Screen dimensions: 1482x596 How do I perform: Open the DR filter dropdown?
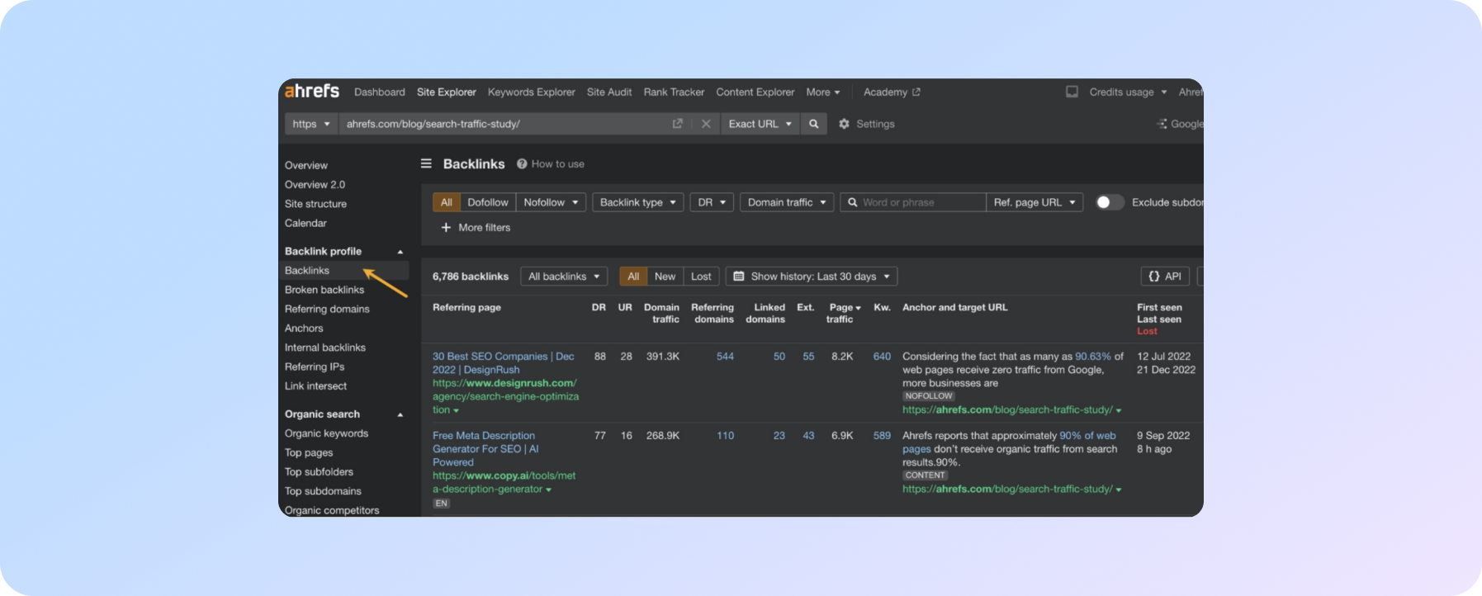(712, 202)
